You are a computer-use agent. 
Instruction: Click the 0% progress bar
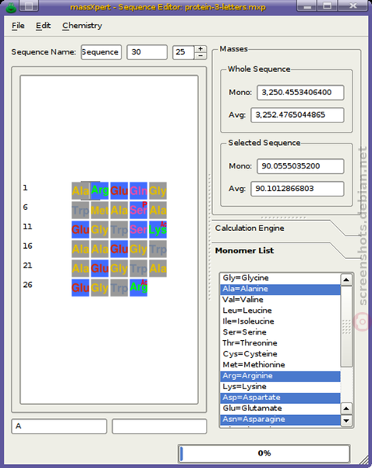click(x=264, y=453)
